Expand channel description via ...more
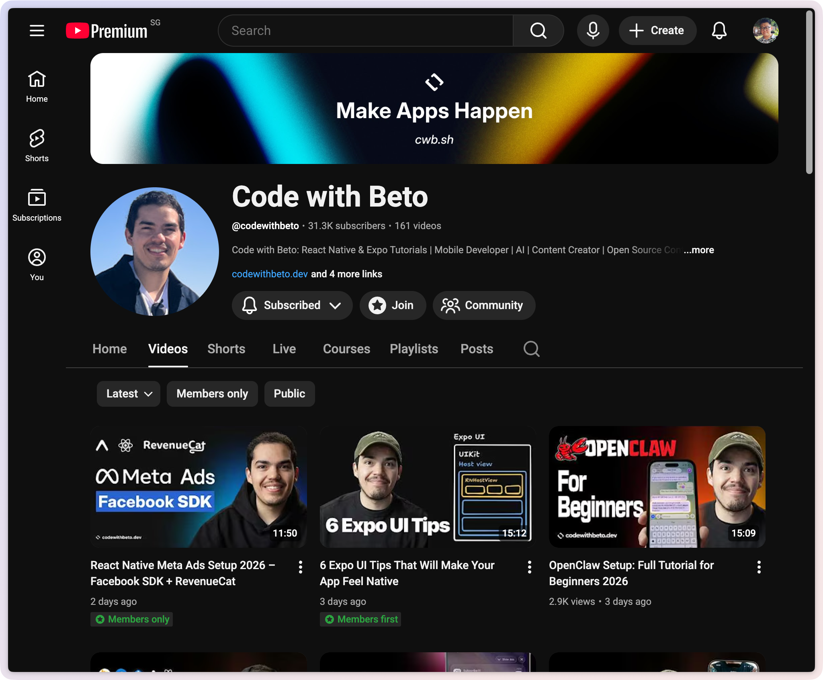Viewport: 823px width, 680px height. click(699, 250)
